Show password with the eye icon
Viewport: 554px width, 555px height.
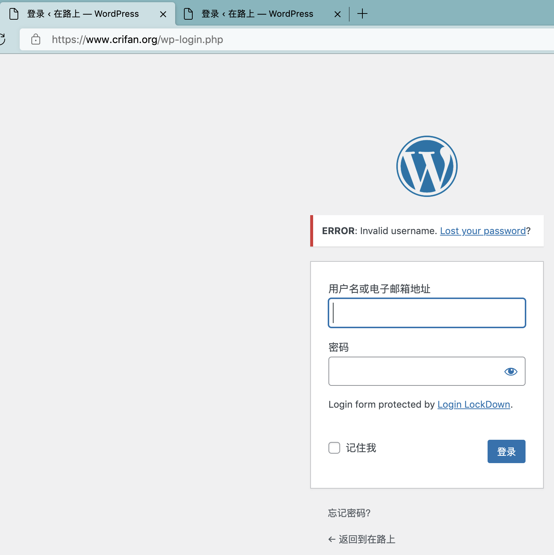pyautogui.click(x=511, y=371)
